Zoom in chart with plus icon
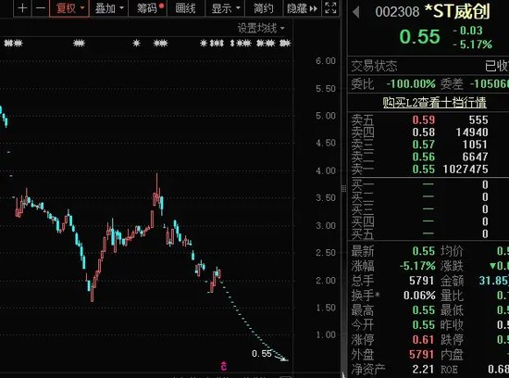Viewport: 509px width, 378px height. click(x=22, y=7)
